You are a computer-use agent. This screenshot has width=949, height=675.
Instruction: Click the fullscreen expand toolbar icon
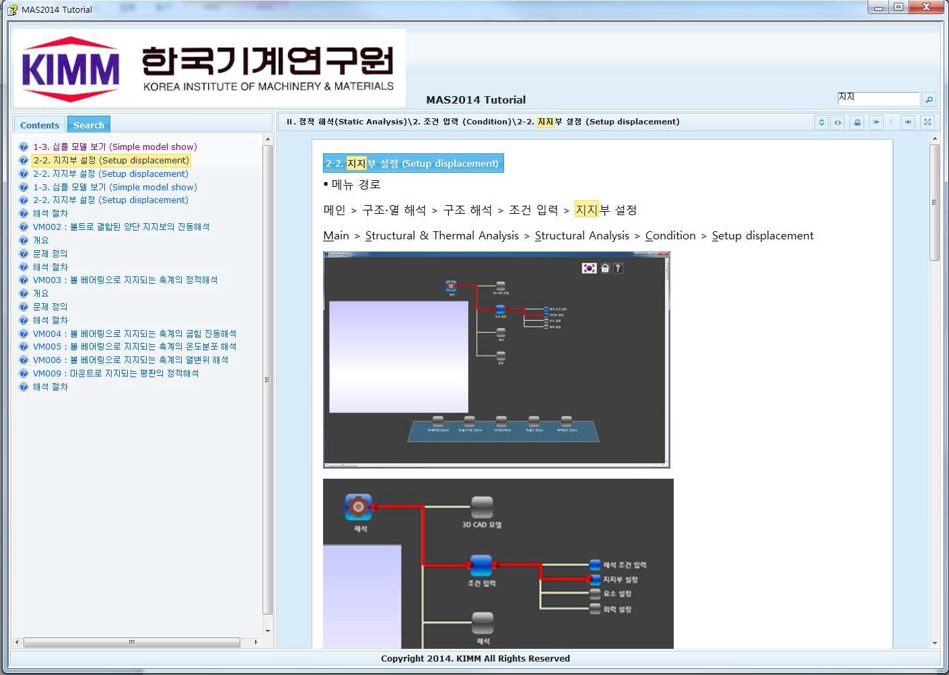pyautogui.click(x=927, y=122)
